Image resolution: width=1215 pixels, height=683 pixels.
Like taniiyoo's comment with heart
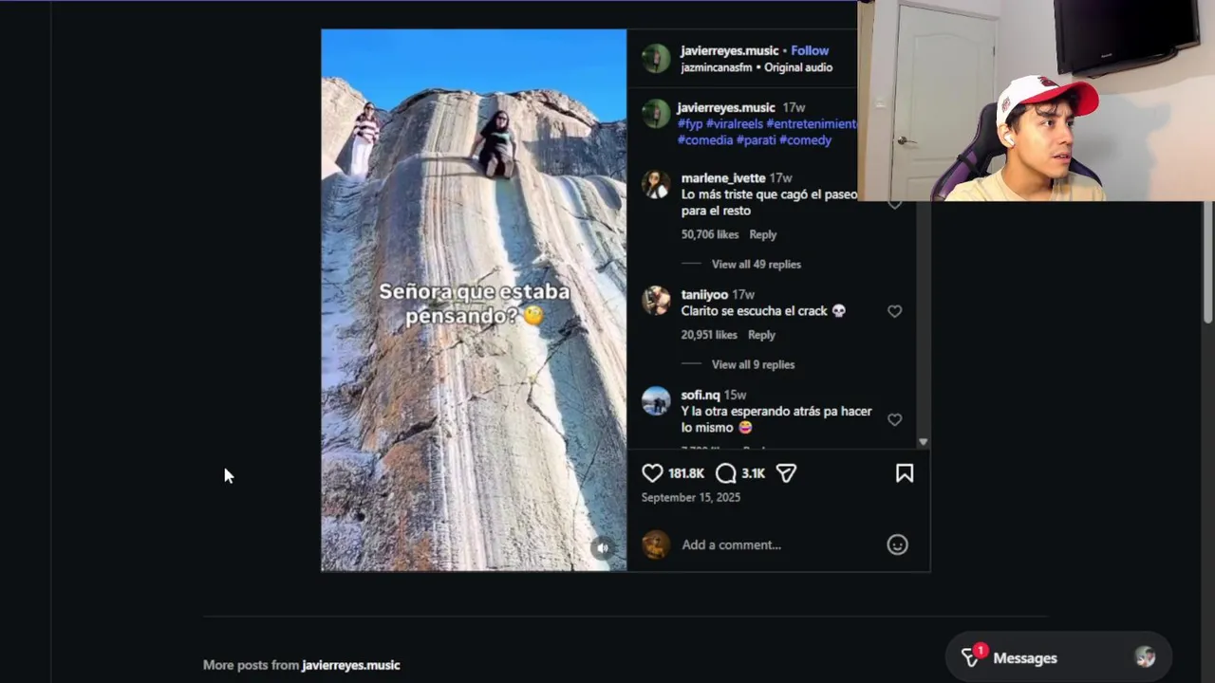pos(894,311)
